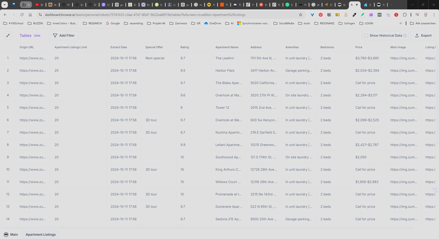Click row number 9 in the table
The width and height of the screenshot is (439, 239).
[8, 157]
